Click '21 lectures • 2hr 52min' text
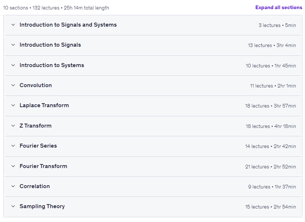Image resolution: width=305 pixels, height=222 pixels. [x=271, y=167]
